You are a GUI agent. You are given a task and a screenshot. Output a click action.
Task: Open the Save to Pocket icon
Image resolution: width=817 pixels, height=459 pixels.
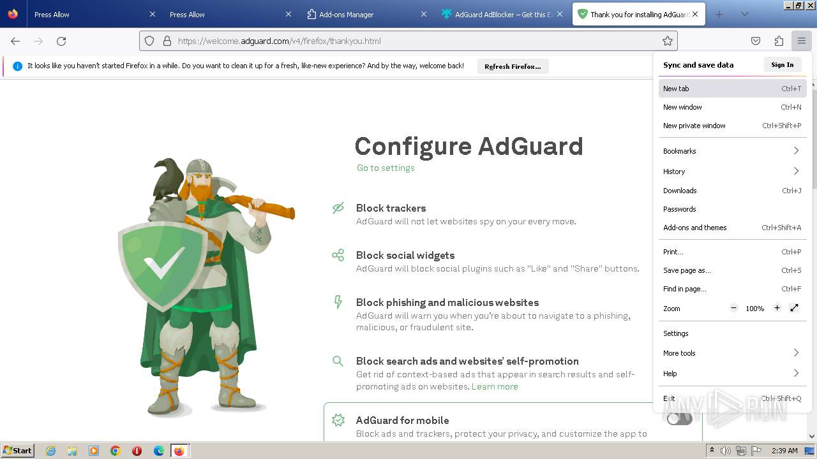pos(756,41)
